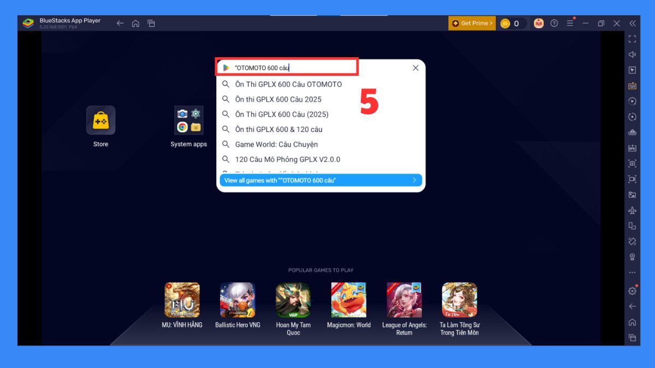The image size is (655, 368).
Task: Select suggestion 120 Câu Mô Phỏng GPLX V2.0.0
Action: [320, 159]
